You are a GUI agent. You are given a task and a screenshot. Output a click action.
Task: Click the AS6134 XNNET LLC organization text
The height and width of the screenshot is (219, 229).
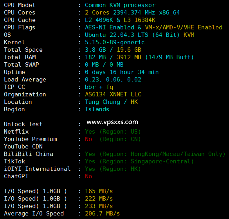(x=113, y=94)
